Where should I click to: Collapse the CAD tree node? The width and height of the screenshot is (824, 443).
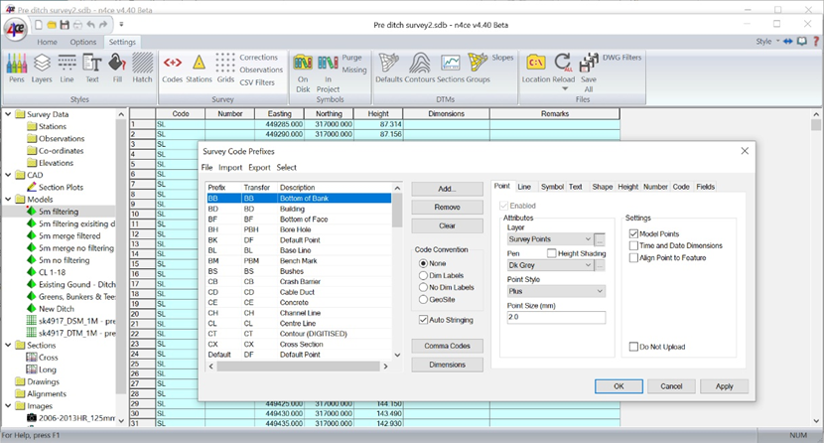click(8, 175)
